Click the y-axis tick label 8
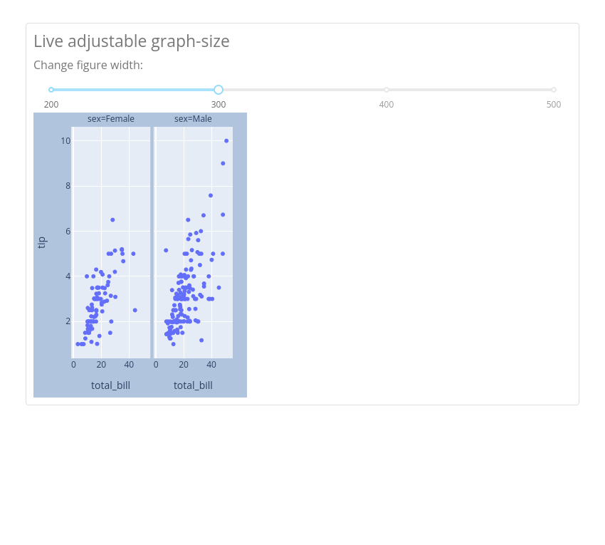The width and height of the screenshot is (605, 545). click(x=68, y=186)
